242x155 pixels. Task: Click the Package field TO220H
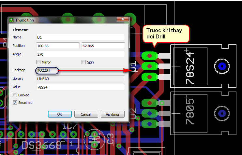point(81,70)
